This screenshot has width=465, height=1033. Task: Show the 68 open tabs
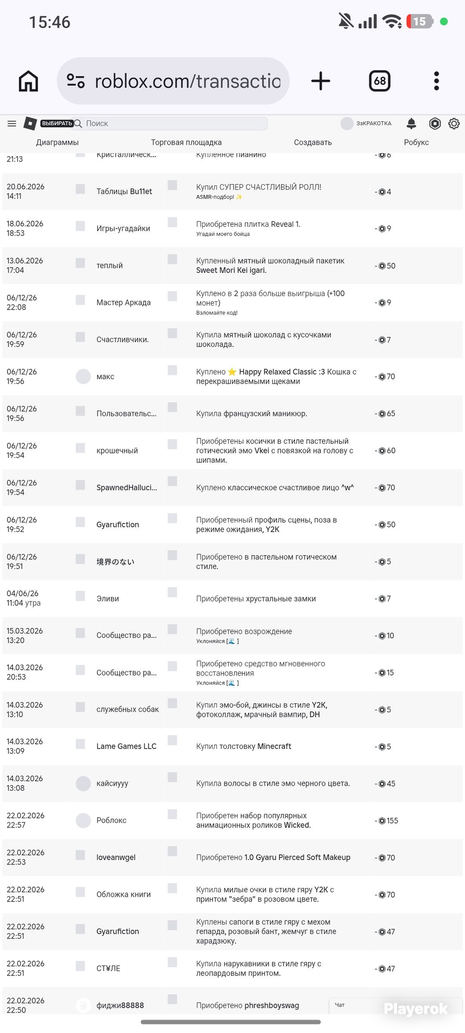coord(379,81)
